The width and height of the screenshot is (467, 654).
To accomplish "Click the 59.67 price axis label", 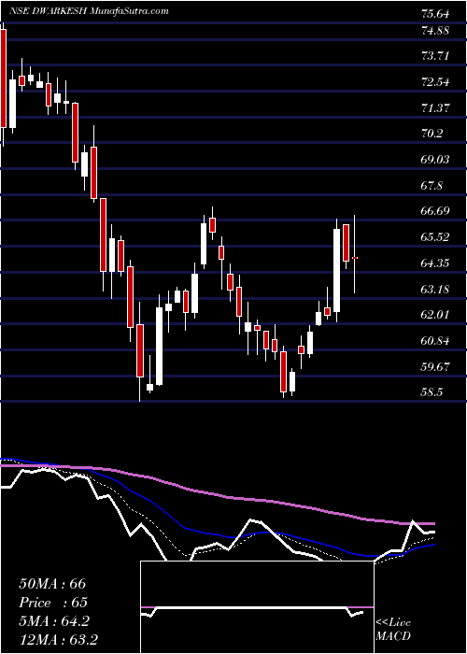I will (435, 367).
